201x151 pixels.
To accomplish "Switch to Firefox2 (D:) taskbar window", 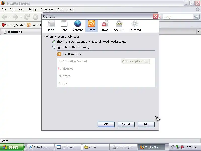I will [124, 147].
